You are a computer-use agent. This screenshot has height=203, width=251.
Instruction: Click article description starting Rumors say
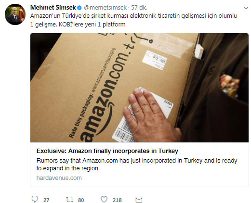tap(137, 165)
